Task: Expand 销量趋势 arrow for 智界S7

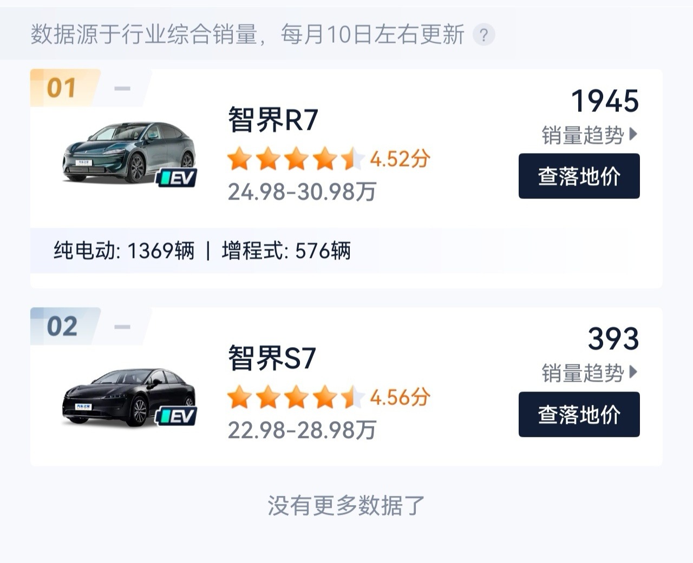Action: (634, 373)
